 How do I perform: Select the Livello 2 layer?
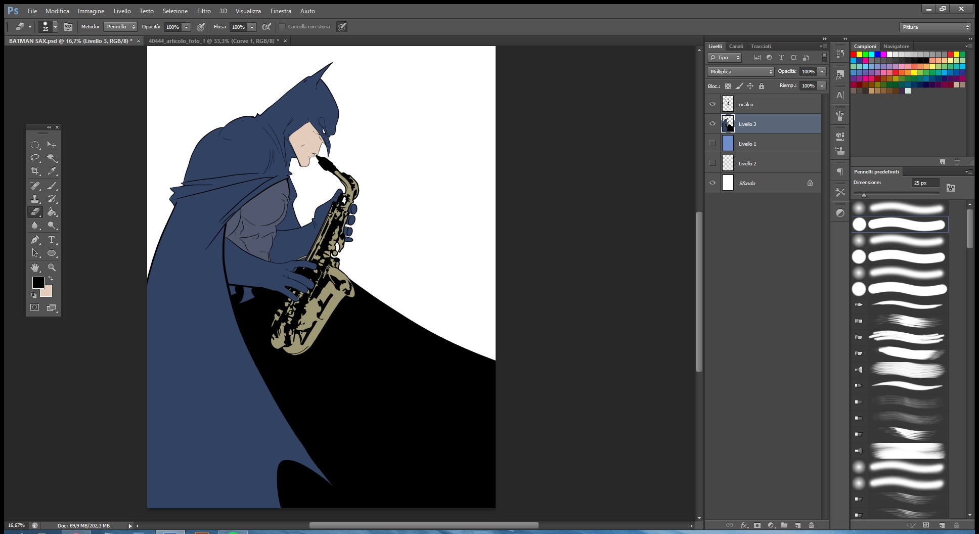(769, 163)
